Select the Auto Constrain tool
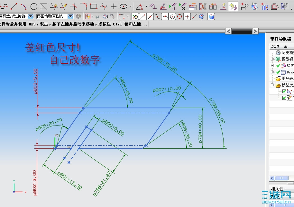 [x=163, y=6]
